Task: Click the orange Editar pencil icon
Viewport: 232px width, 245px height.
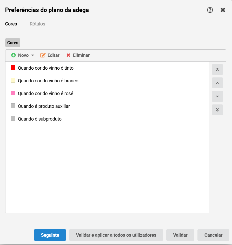Action: coord(43,55)
